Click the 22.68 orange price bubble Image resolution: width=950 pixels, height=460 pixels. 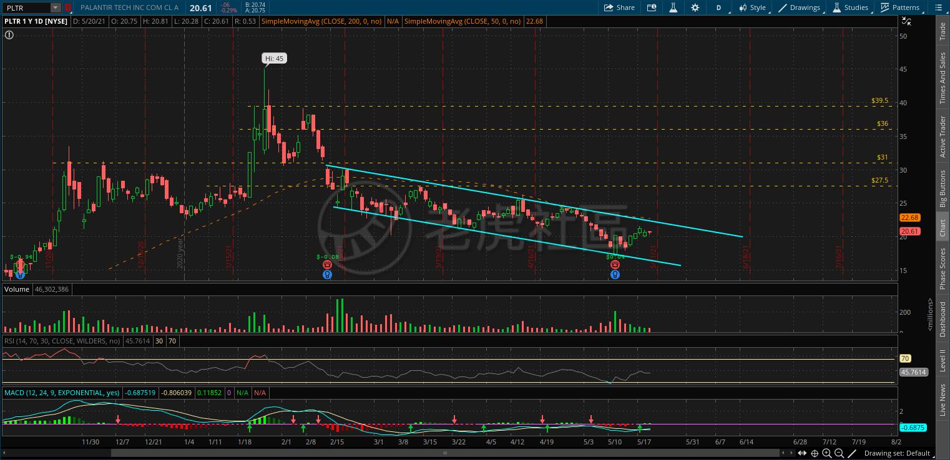pyautogui.click(x=910, y=218)
